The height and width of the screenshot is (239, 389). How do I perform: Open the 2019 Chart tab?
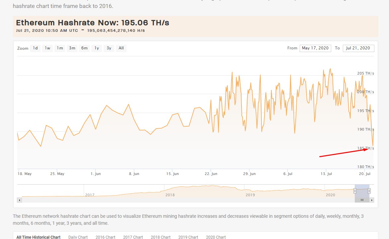click(x=188, y=237)
